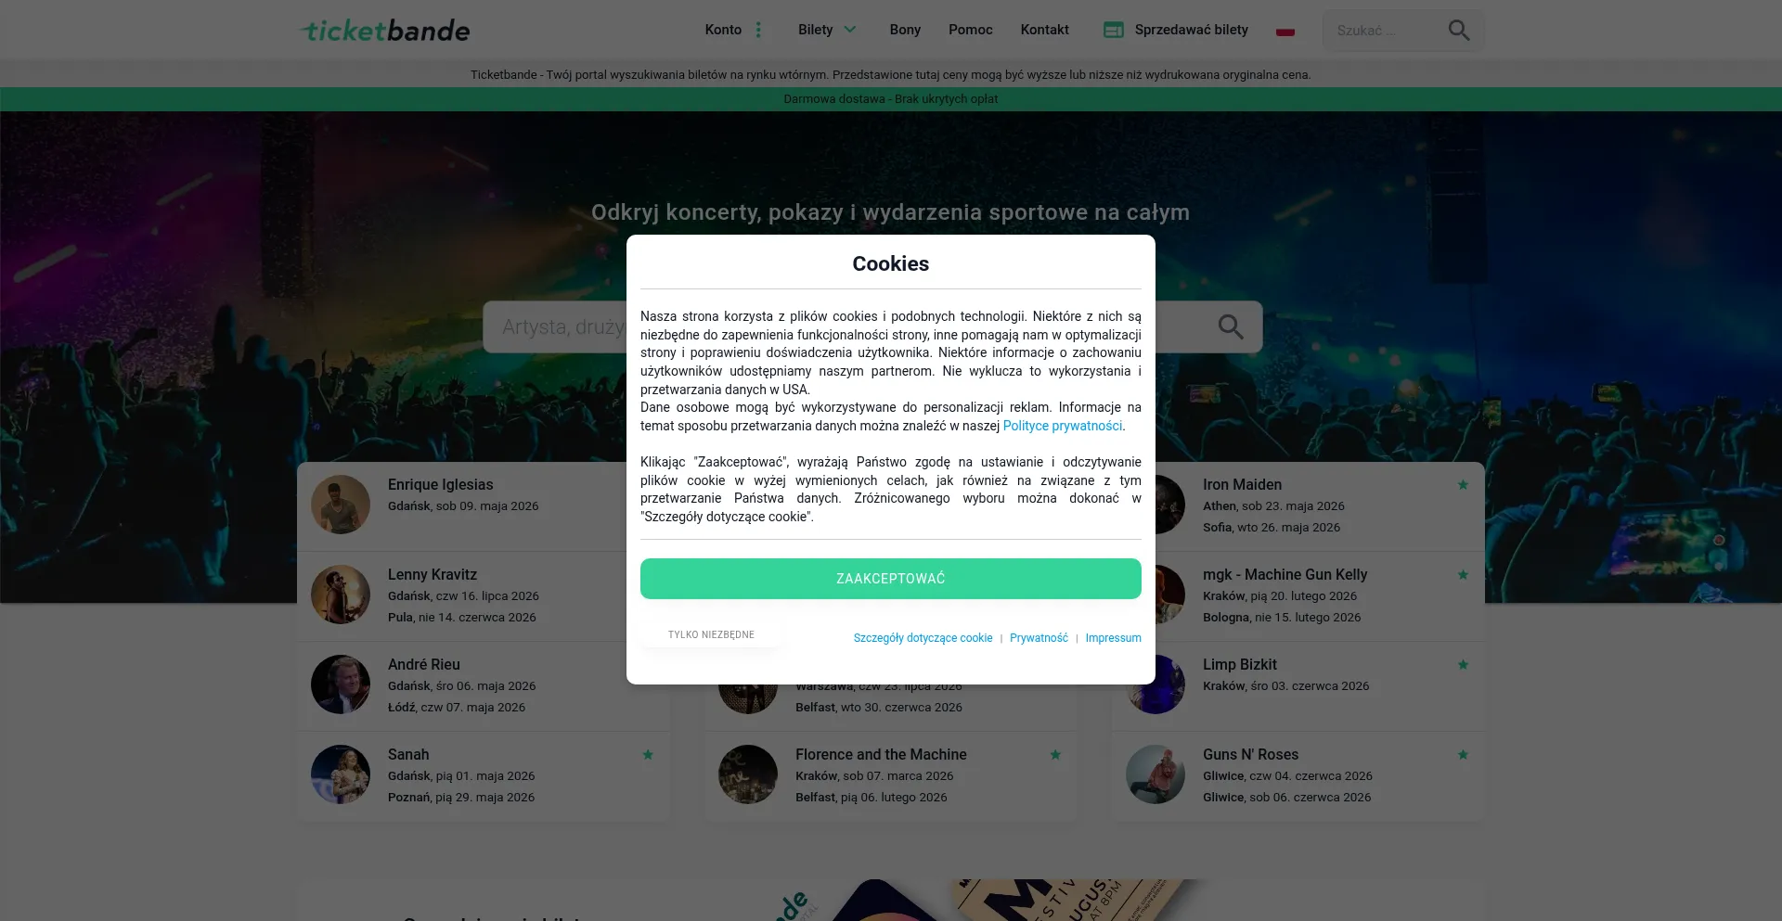Open the Enrique Iglesias artist thumbnail
The width and height of the screenshot is (1782, 921).
[341, 505]
